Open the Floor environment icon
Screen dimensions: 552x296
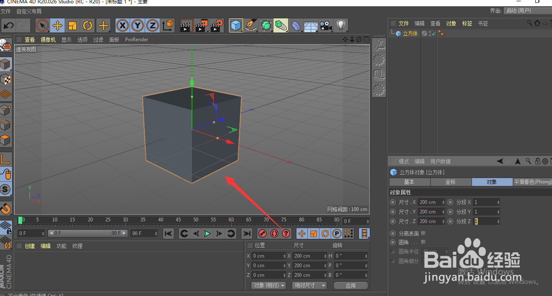tap(311, 25)
